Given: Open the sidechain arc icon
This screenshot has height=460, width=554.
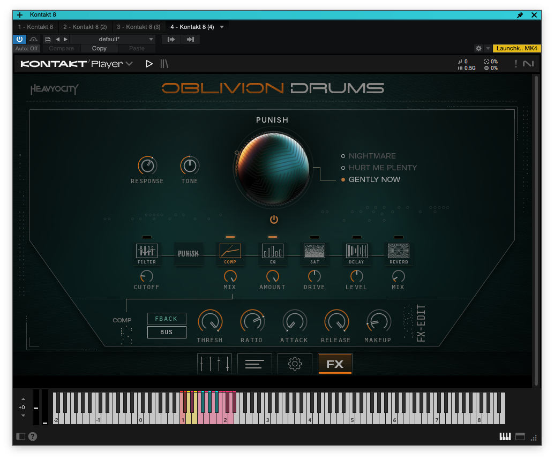Looking at the screenshot, I should 33,40.
